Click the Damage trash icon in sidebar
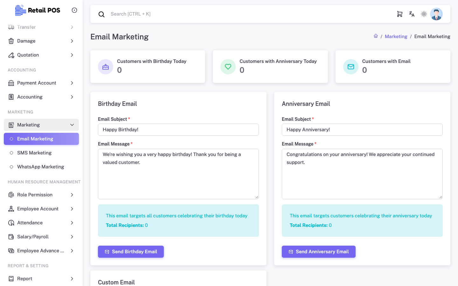Viewport: 458px width, 286px height. pos(11,41)
